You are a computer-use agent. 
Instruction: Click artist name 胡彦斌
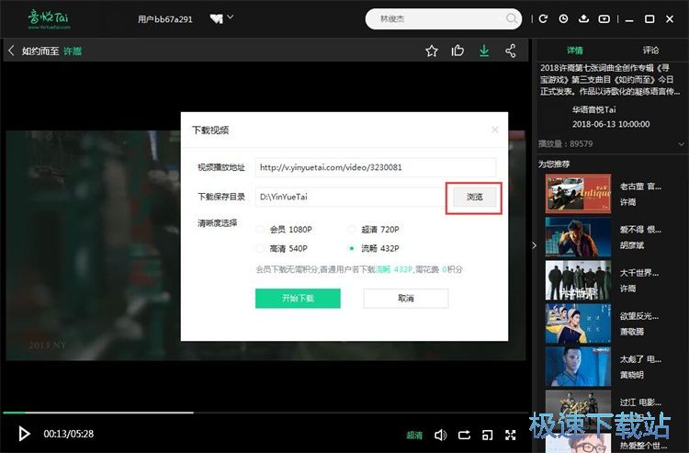(x=632, y=245)
